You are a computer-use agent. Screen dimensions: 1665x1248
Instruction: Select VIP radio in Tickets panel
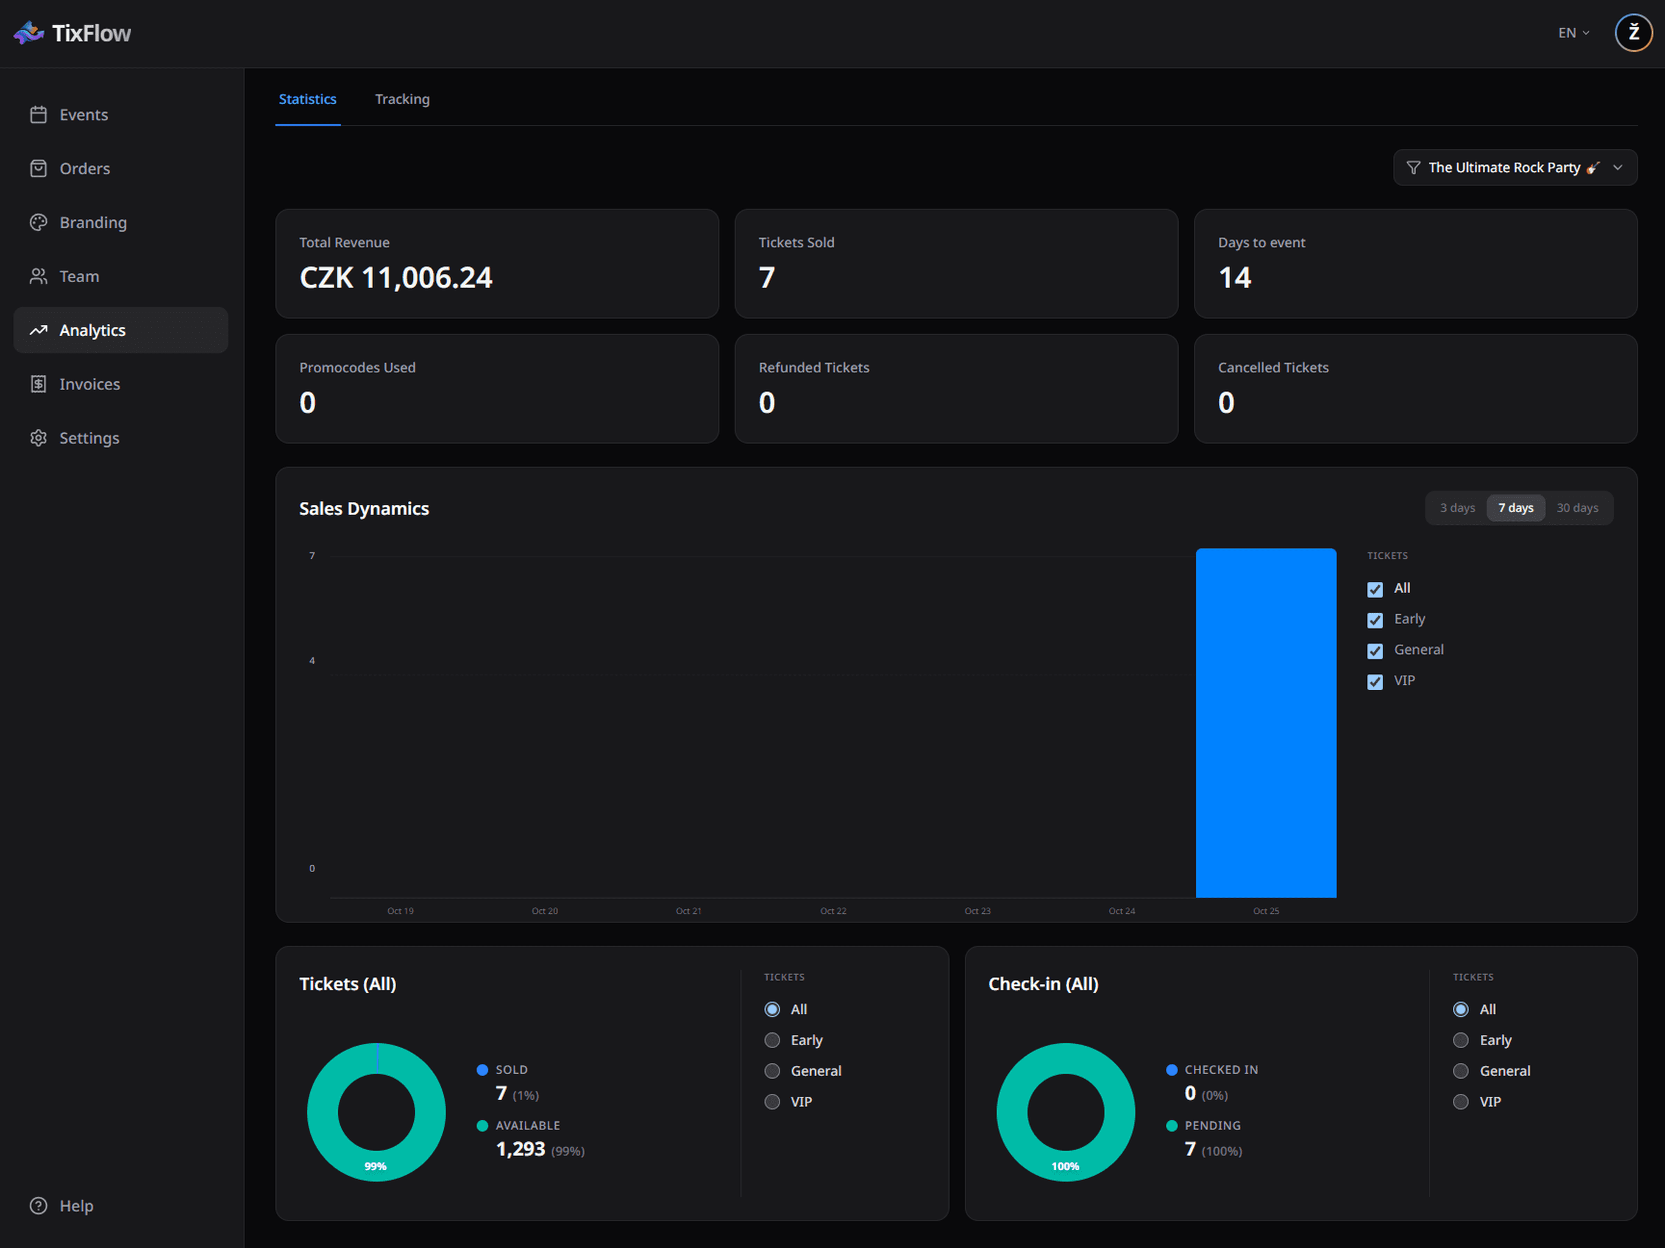click(772, 1102)
